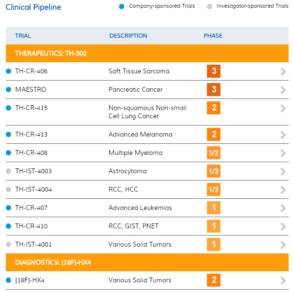Open the TH-CR-413 trial link

tap(31, 135)
